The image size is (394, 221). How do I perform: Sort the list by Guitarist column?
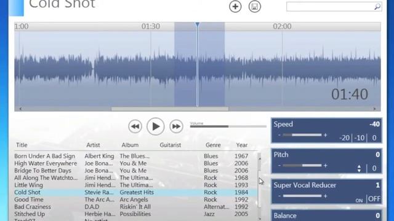click(x=170, y=145)
